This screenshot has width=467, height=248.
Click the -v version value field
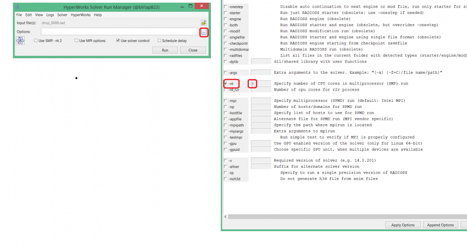[x=261, y=160]
